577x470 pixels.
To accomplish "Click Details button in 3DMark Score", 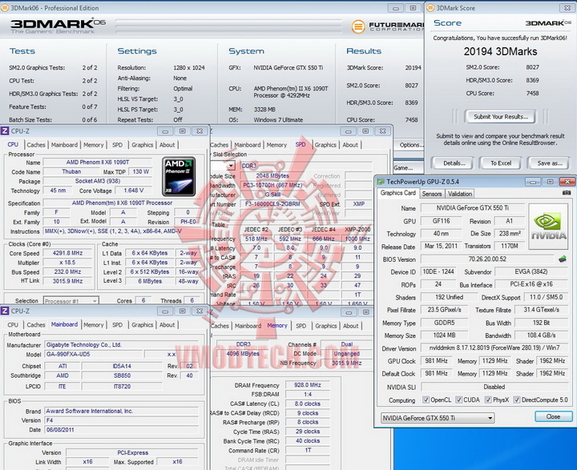I will (454, 163).
